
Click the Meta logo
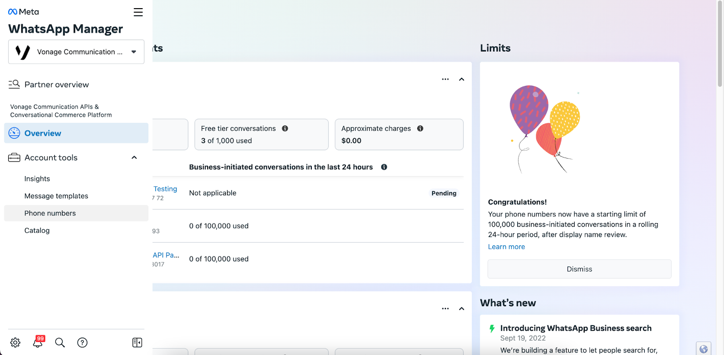click(x=24, y=12)
